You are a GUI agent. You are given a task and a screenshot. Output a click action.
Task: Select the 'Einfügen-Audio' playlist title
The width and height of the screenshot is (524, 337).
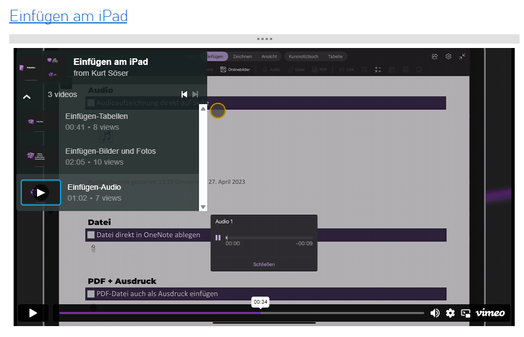pos(94,187)
